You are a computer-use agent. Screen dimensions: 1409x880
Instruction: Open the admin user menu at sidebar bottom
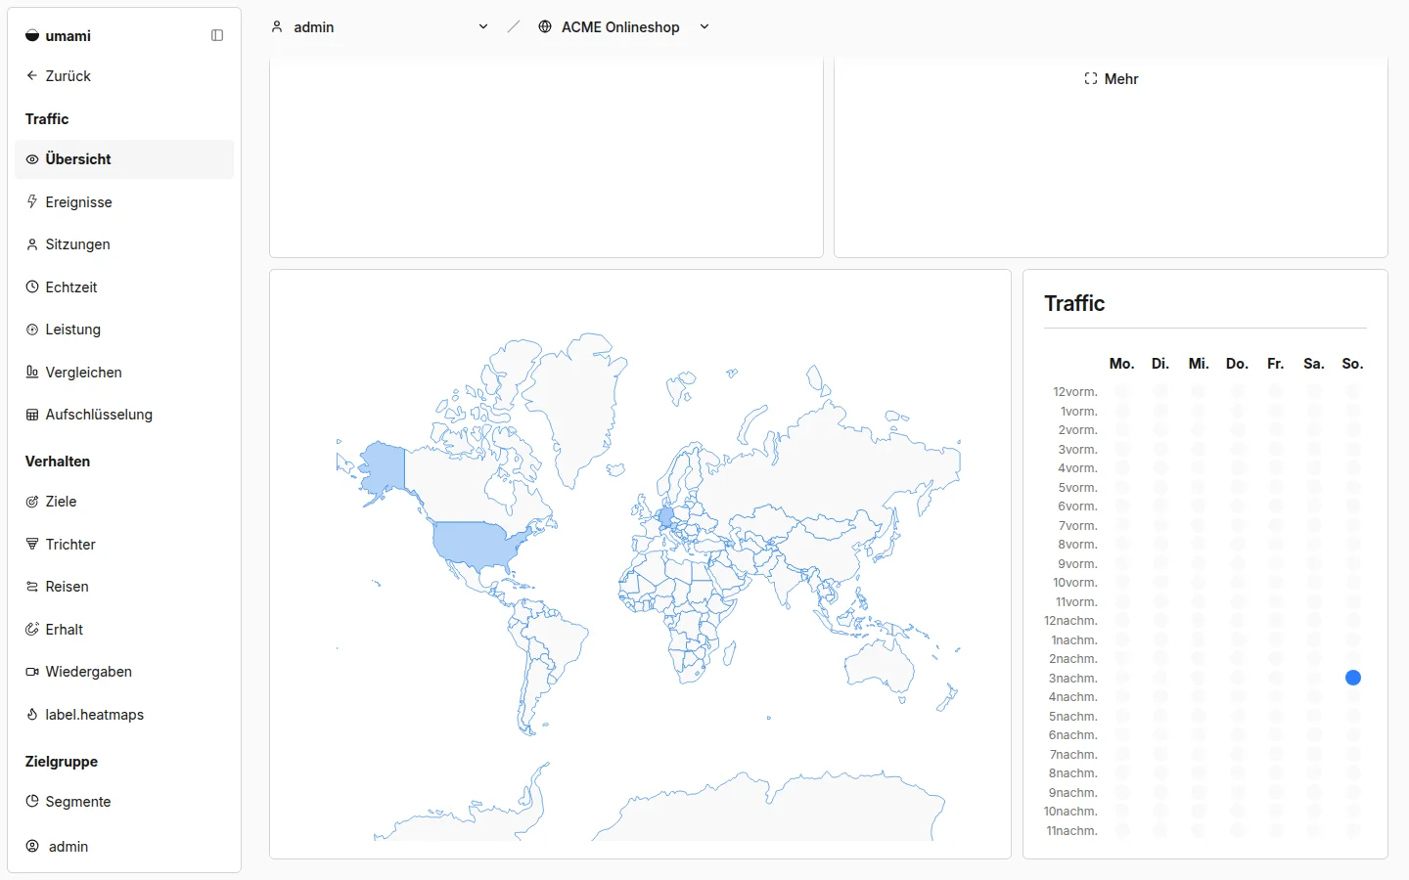coord(124,846)
